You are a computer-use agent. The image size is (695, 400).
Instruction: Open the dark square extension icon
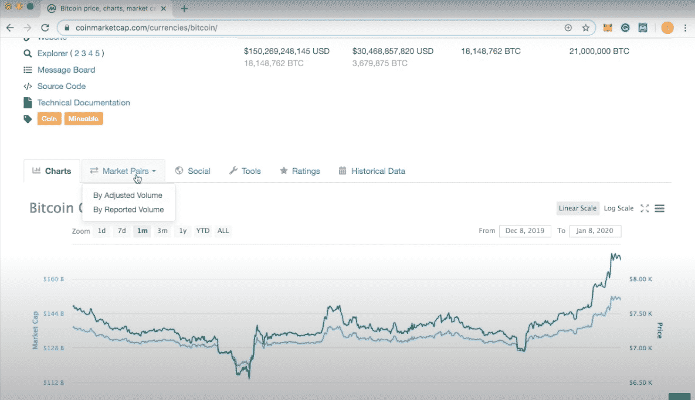coord(643,28)
